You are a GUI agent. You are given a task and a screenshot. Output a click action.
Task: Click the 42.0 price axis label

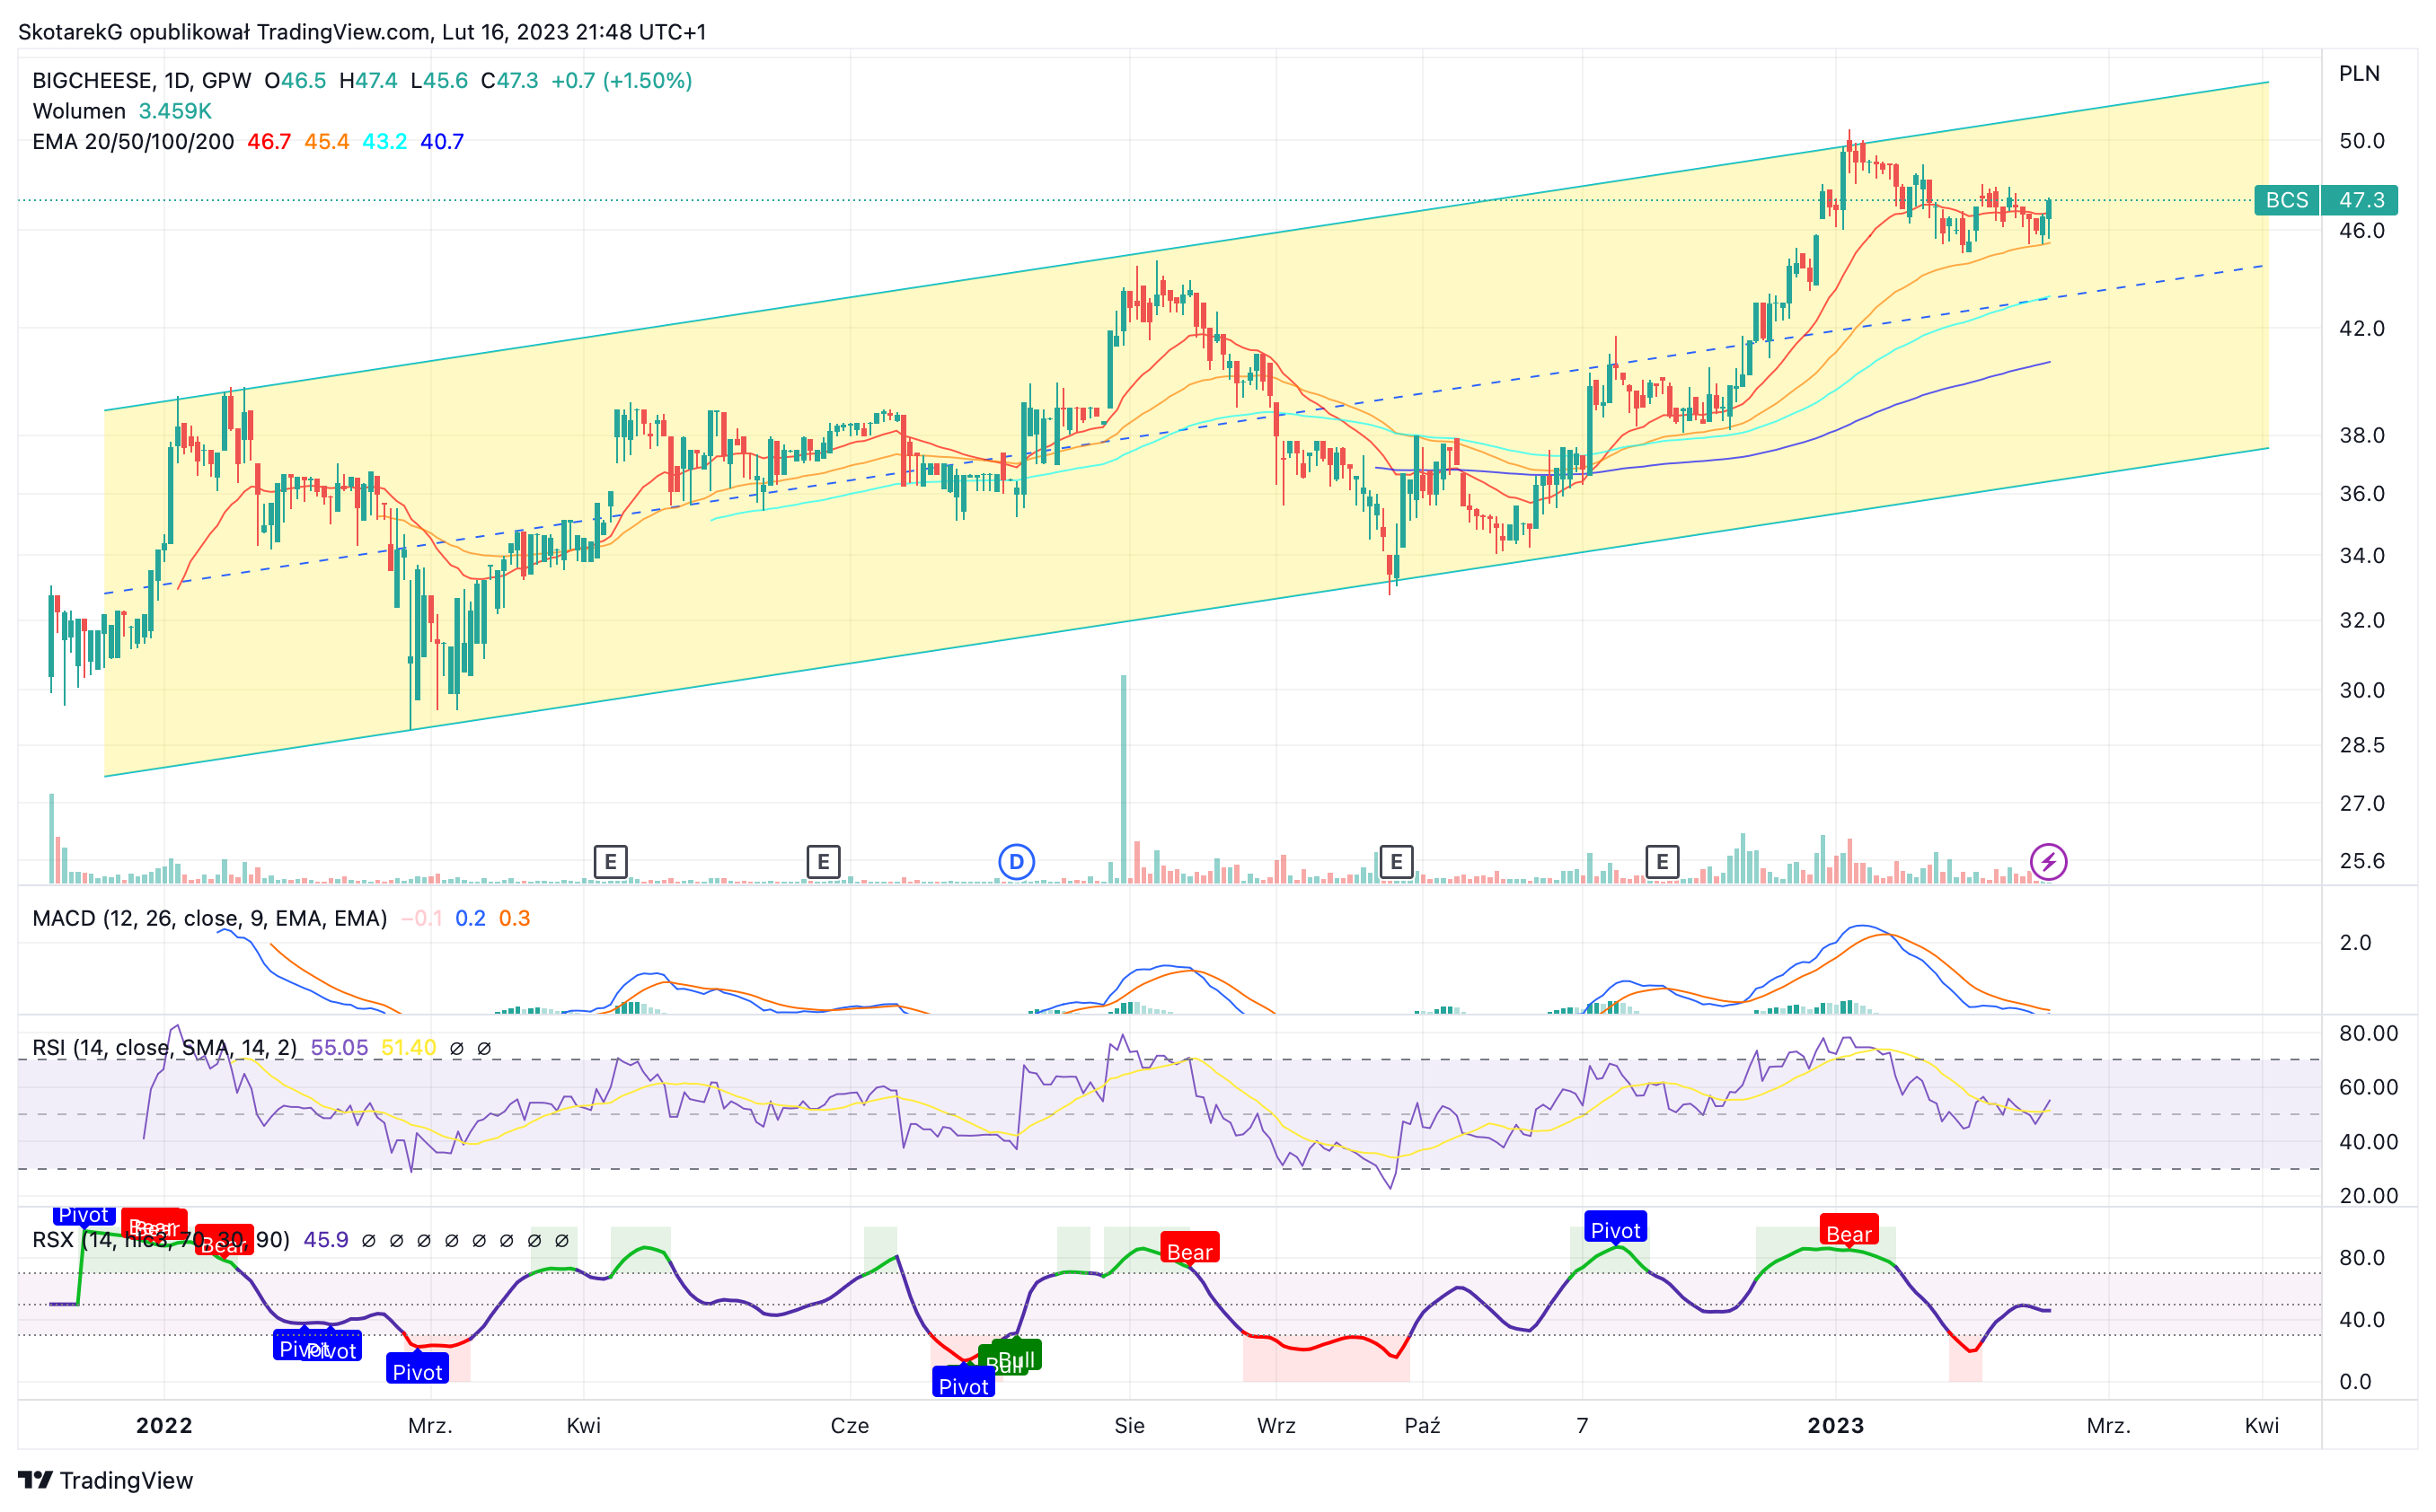tap(2362, 328)
